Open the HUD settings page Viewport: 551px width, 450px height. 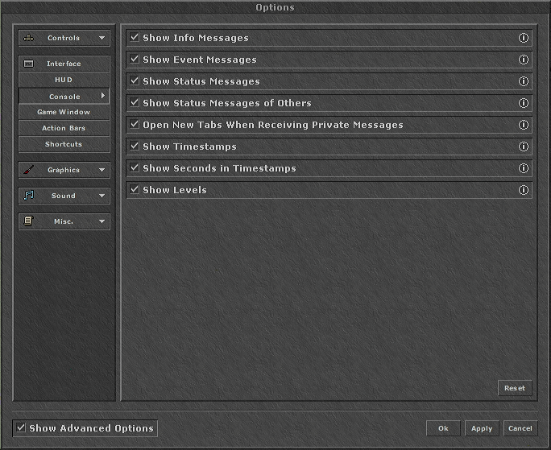tap(64, 80)
